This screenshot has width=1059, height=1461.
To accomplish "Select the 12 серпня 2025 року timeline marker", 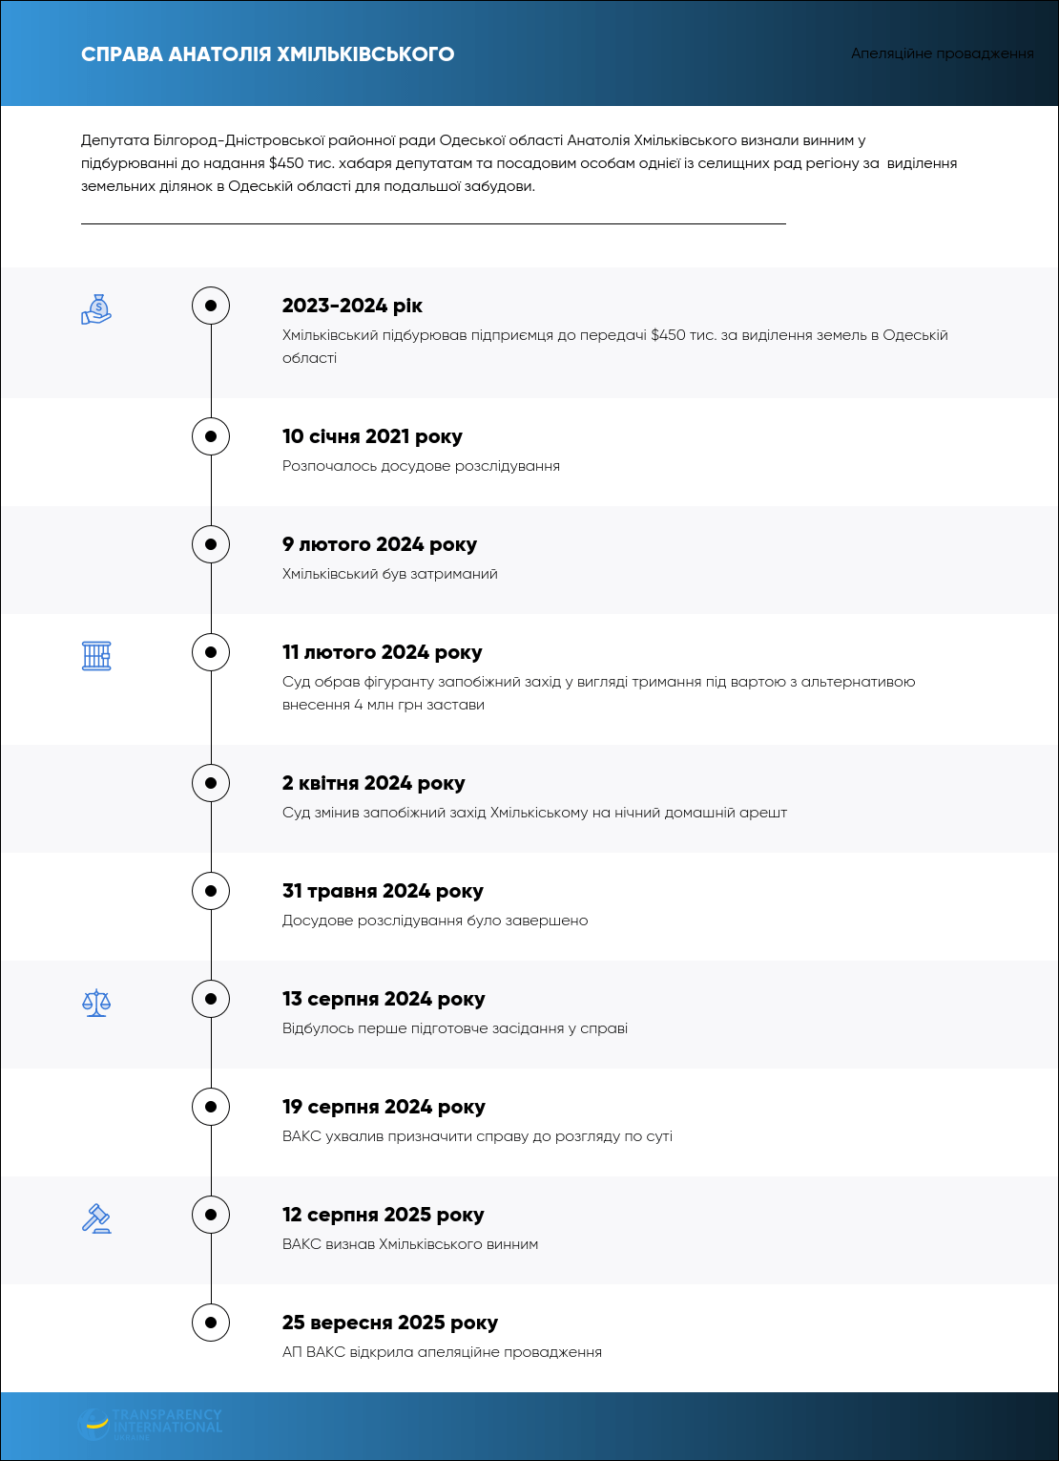I will [x=211, y=1215].
